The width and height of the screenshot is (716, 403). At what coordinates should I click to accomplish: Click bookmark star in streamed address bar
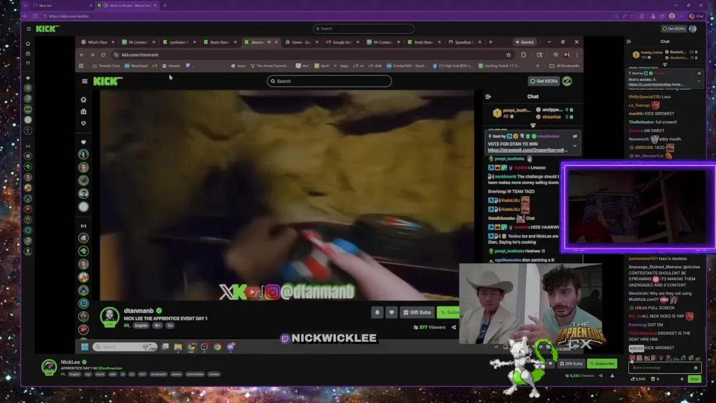[508, 55]
